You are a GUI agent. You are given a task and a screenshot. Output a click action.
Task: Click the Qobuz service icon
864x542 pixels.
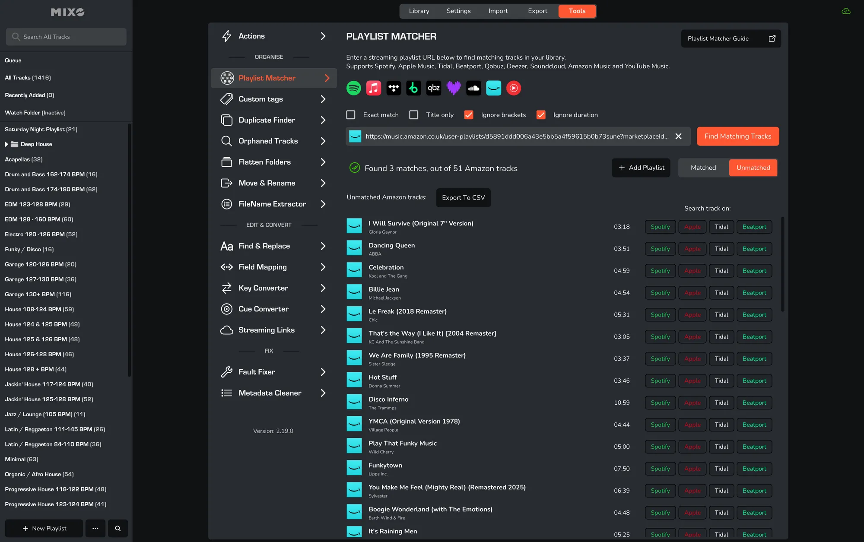pos(434,88)
